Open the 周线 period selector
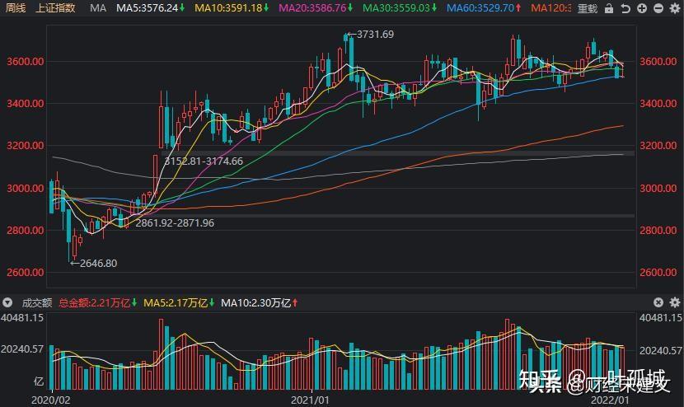 (x=14, y=8)
